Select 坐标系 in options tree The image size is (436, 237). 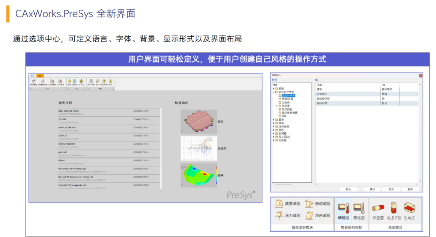point(286,102)
